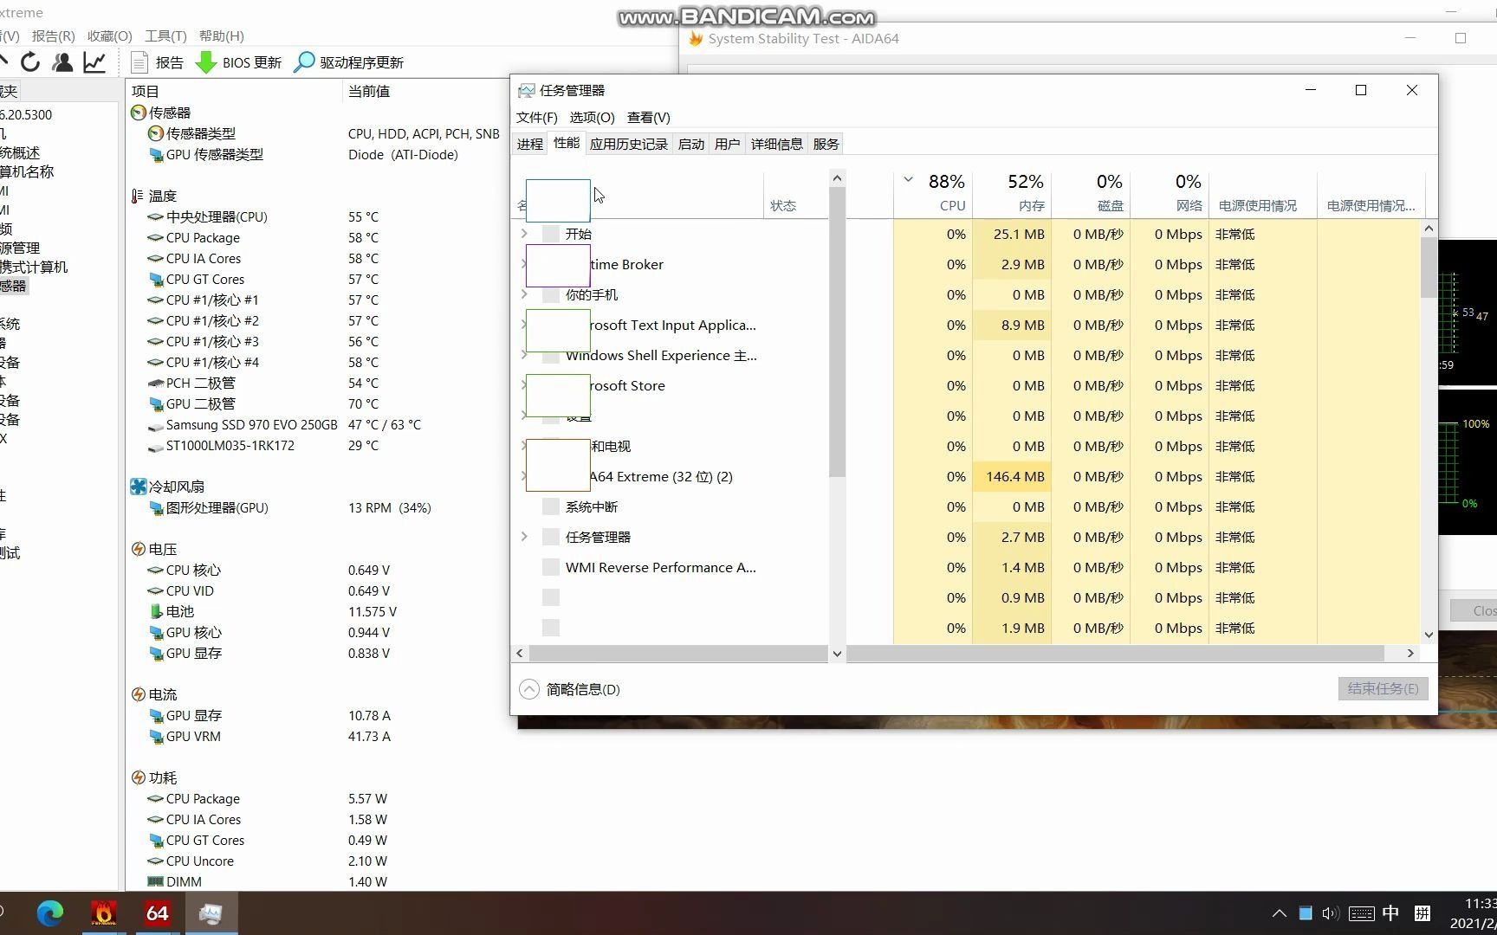Collapse the Windows Shell Experience entry

point(523,355)
